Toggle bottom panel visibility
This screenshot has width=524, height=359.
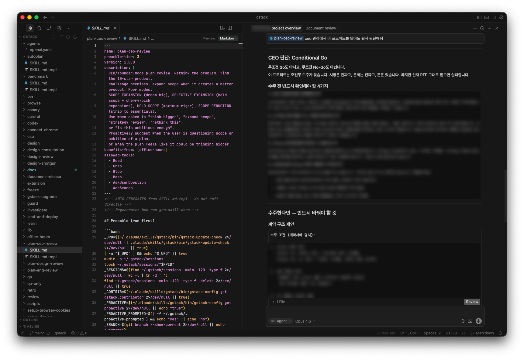487,17
